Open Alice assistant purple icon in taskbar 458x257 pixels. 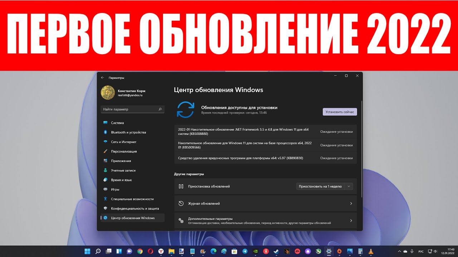coord(308,251)
